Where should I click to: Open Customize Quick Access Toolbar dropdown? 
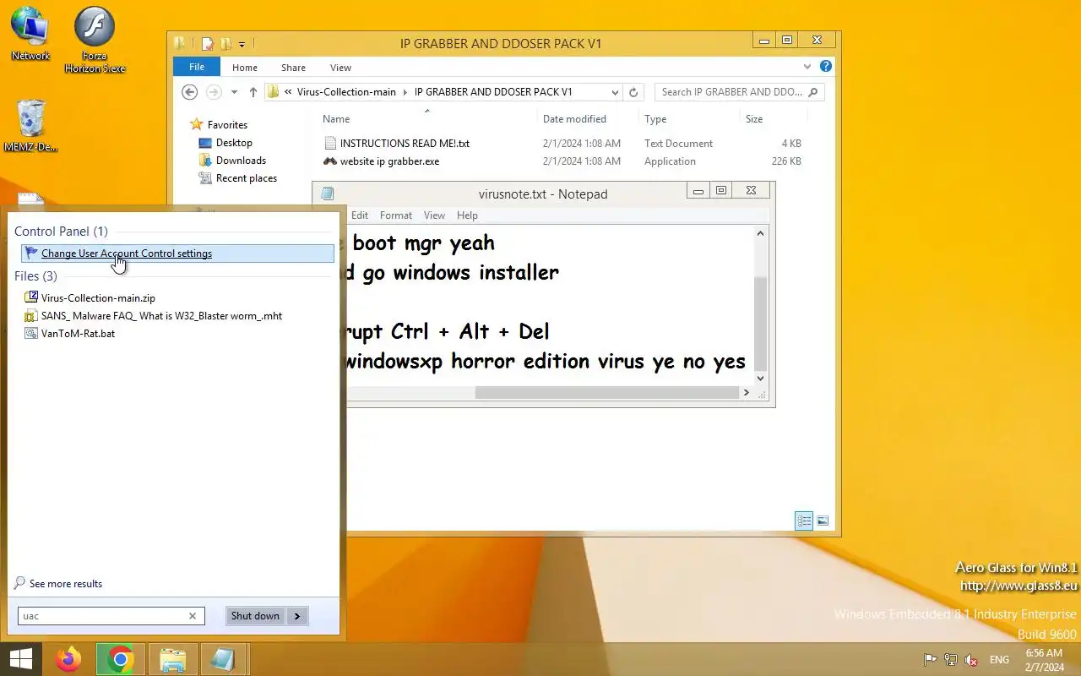[x=242, y=44]
